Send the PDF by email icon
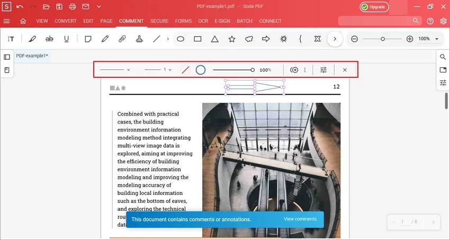 (86, 6)
